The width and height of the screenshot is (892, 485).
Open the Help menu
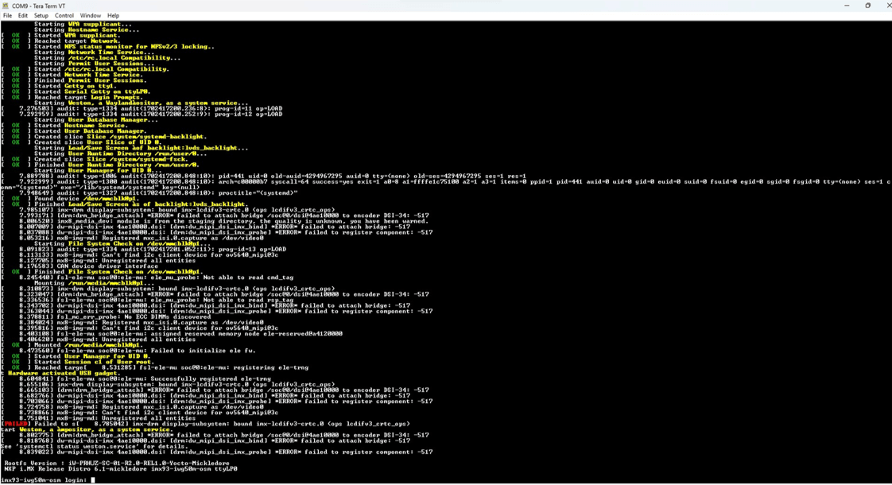[113, 15]
